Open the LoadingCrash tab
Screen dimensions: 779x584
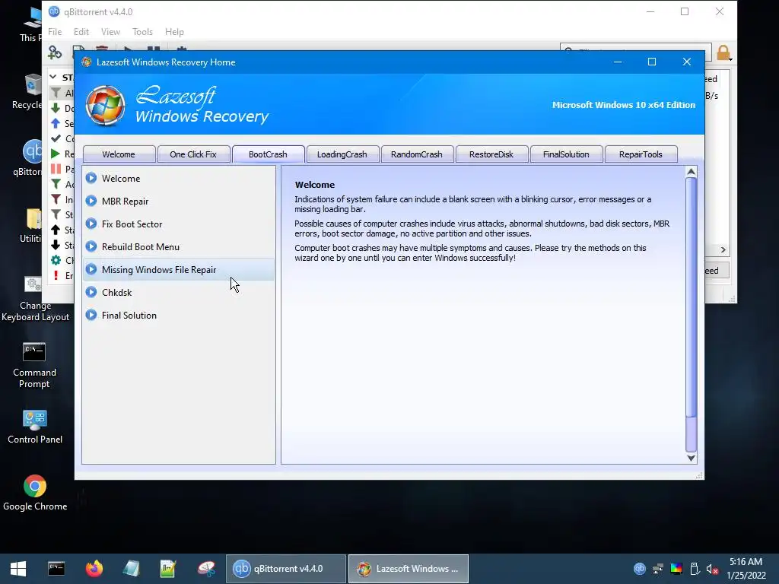pos(342,154)
